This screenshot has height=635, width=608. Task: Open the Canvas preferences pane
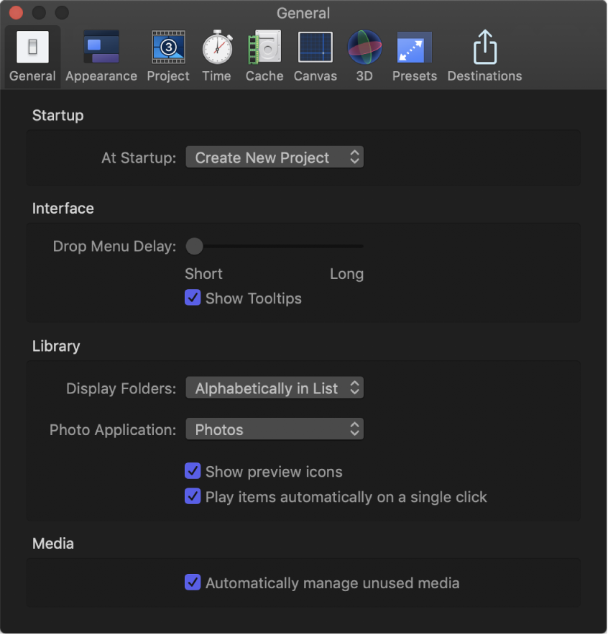[x=315, y=50]
